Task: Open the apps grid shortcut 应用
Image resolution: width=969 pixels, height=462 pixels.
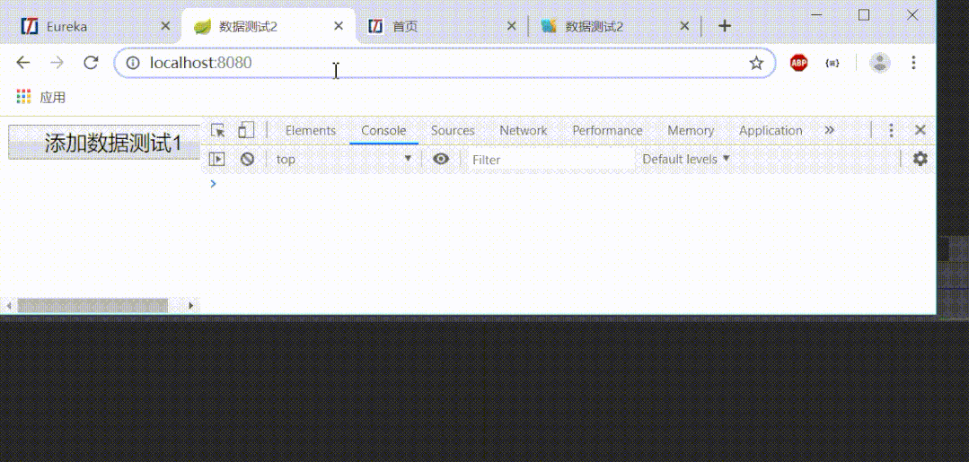Action: 40,97
